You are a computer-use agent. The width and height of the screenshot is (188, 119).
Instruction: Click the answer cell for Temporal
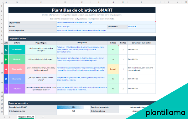point(82,89)
